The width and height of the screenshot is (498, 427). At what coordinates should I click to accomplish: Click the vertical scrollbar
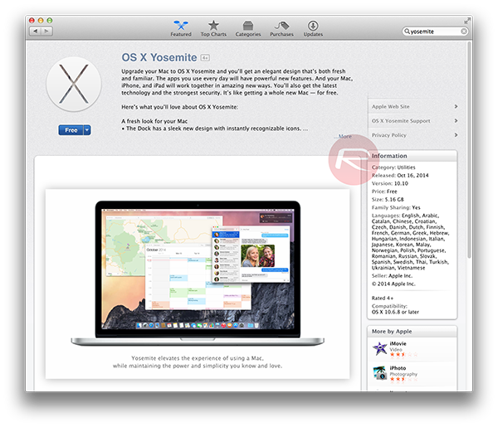469,152
